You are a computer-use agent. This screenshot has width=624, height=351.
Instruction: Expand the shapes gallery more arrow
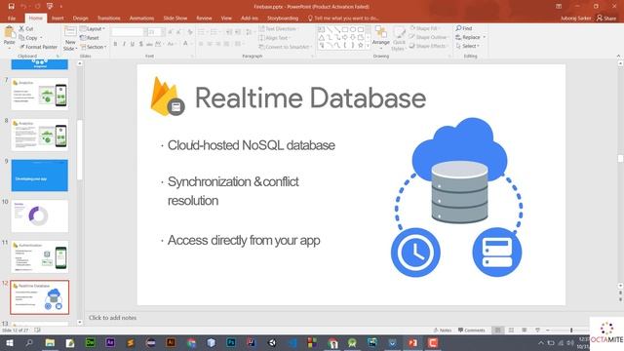pos(368,47)
